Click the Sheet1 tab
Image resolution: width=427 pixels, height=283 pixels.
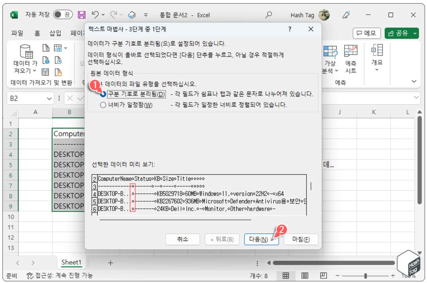point(71,262)
